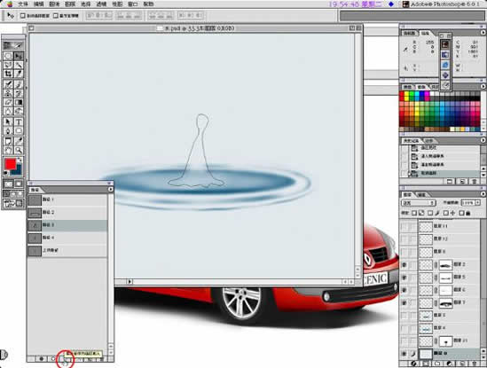Open the Info panel flyout menu
Viewport: 487px width, 368px height.
(483, 32)
